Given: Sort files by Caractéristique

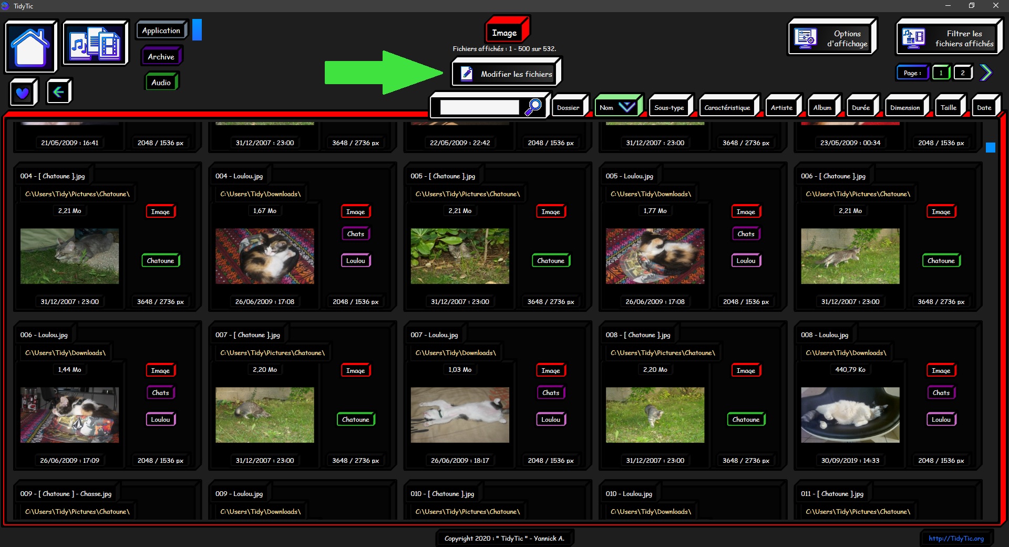Looking at the screenshot, I should (728, 107).
